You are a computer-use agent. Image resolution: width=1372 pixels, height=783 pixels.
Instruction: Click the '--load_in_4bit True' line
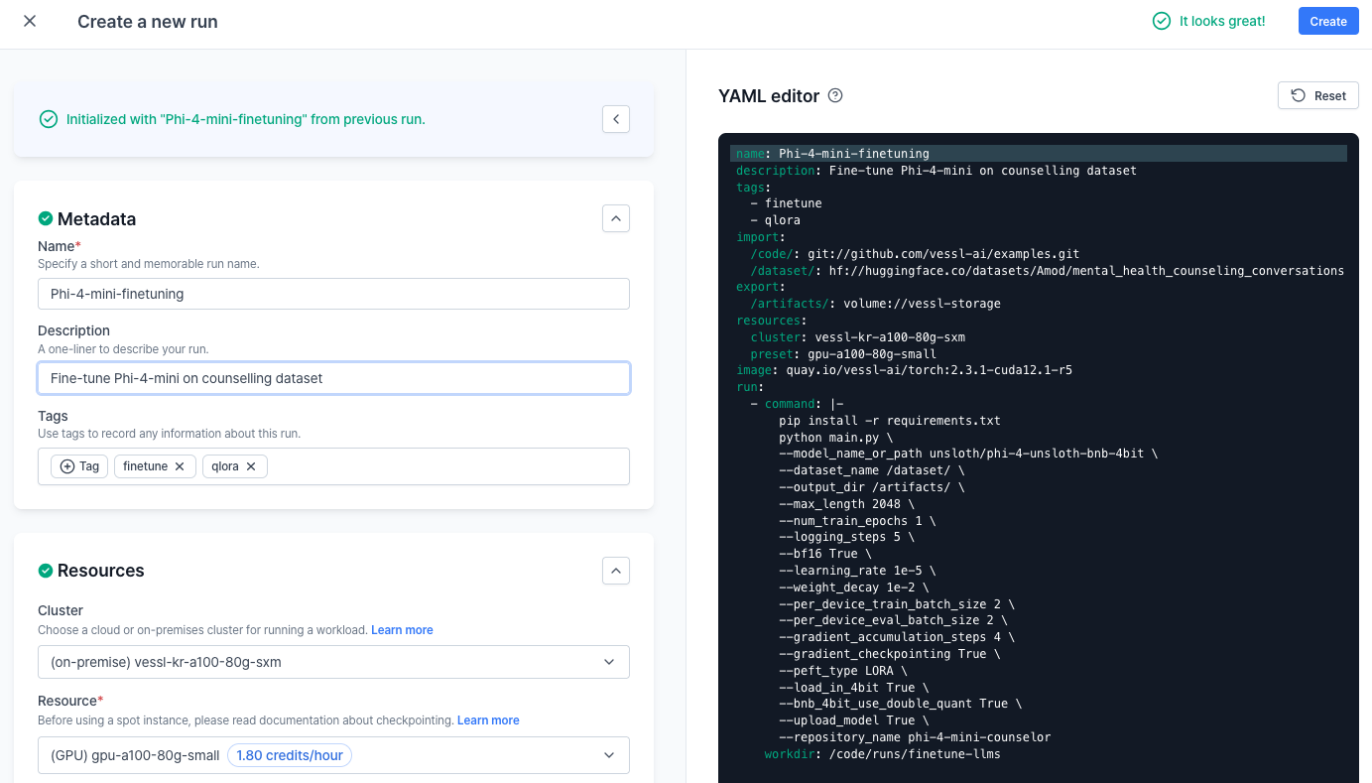coord(853,688)
